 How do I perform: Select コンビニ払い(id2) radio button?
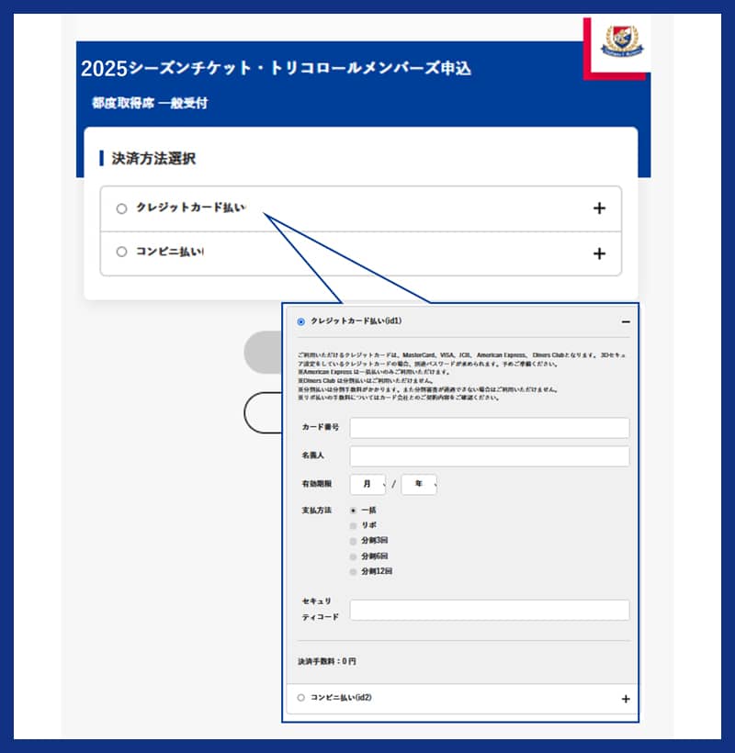pos(300,698)
